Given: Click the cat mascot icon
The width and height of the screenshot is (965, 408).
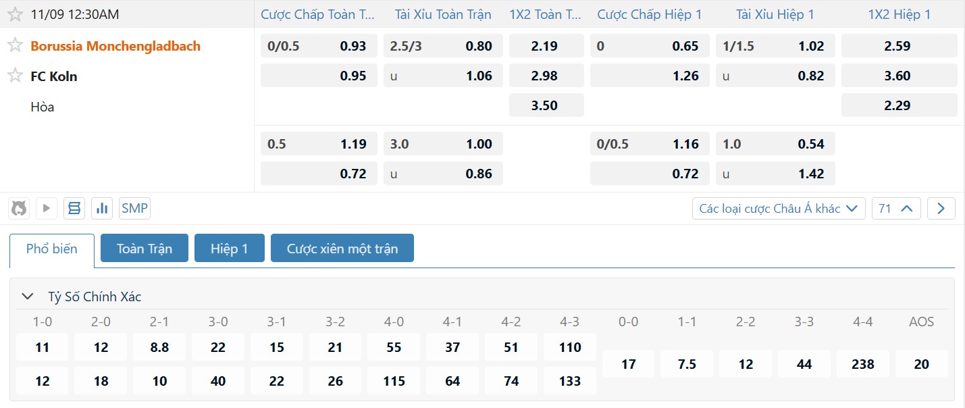Looking at the screenshot, I should coord(20,208).
